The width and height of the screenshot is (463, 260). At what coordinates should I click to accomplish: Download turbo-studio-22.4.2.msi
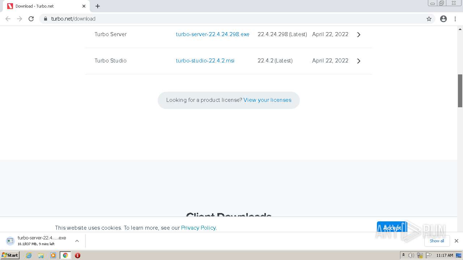click(205, 61)
